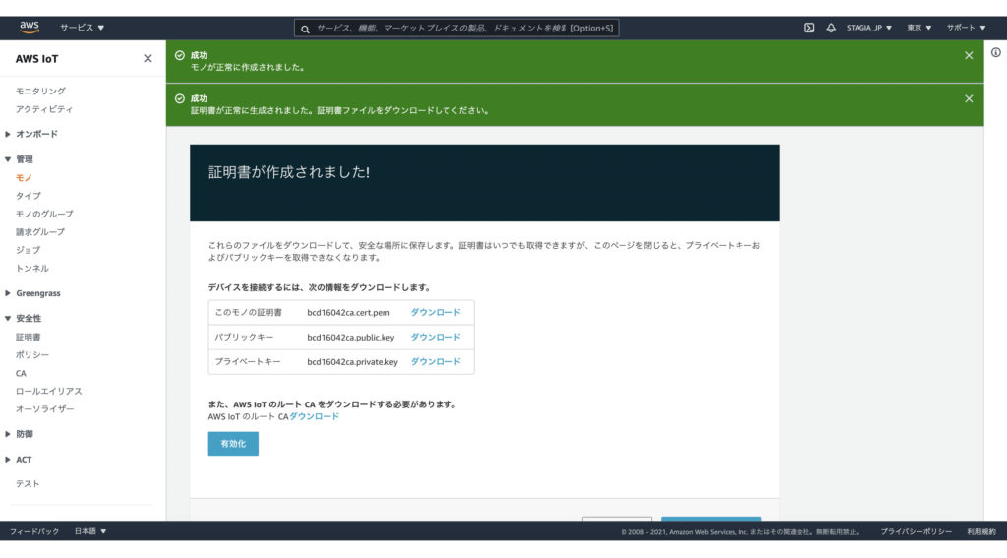Viewport: 1007px width, 558px height.
Task: Collapse the 安全性 sidebar section
Action: (x=29, y=318)
